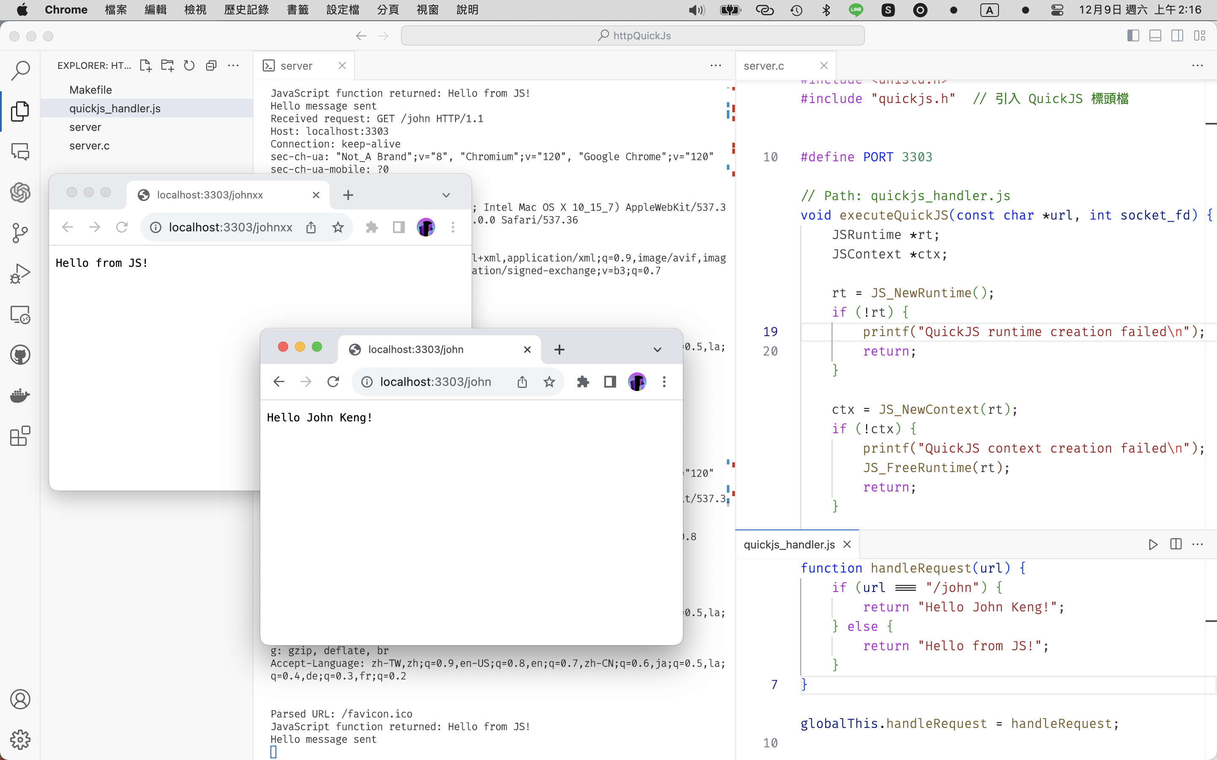
Task: Bookmark the localhost:3303/john page with the star
Action: [549, 382]
